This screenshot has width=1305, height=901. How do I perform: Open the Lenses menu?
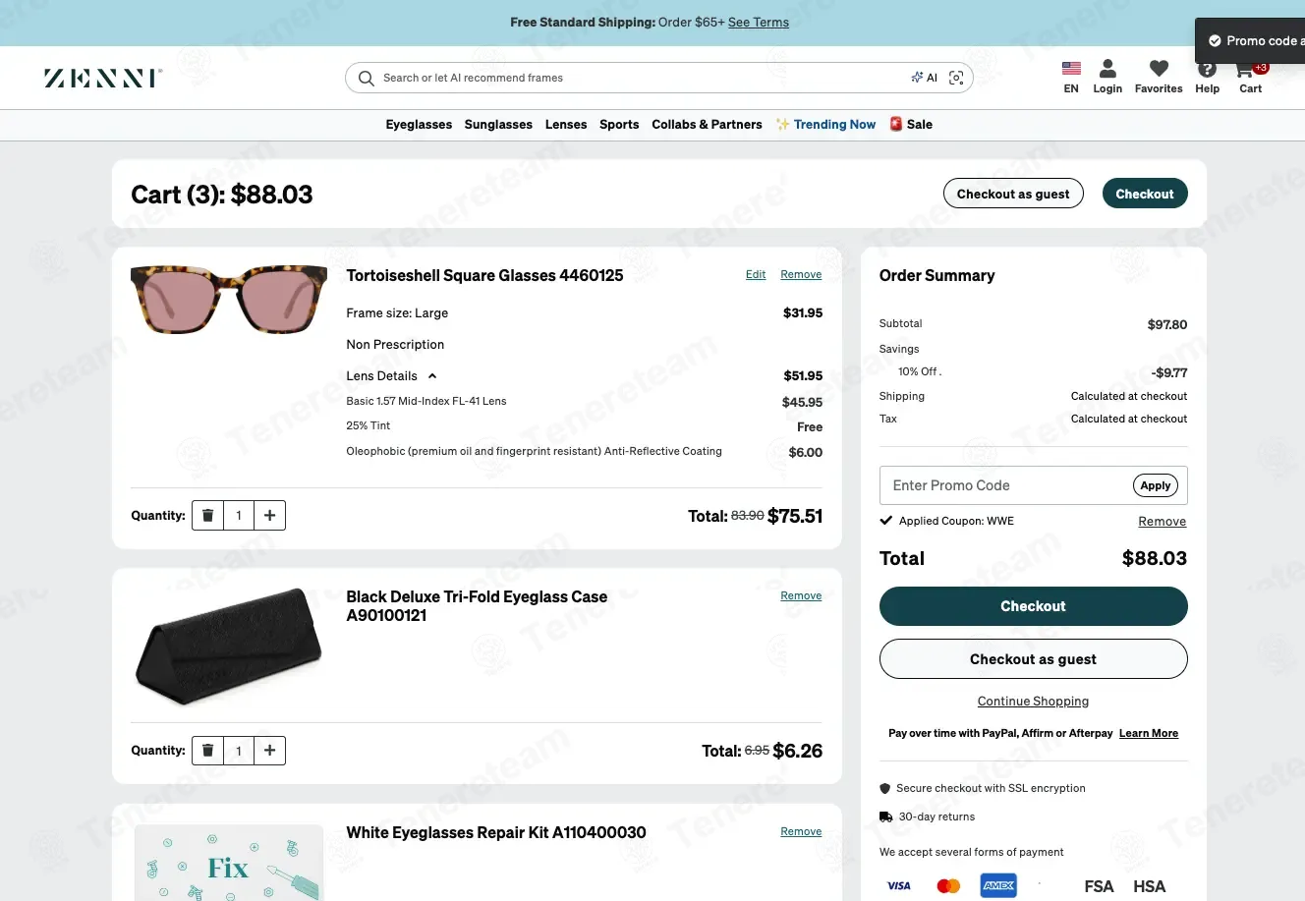(566, 125)
